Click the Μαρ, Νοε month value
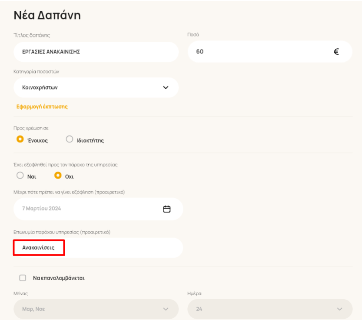Viewport: 362px width, 320px height. [x=33, y=309]
